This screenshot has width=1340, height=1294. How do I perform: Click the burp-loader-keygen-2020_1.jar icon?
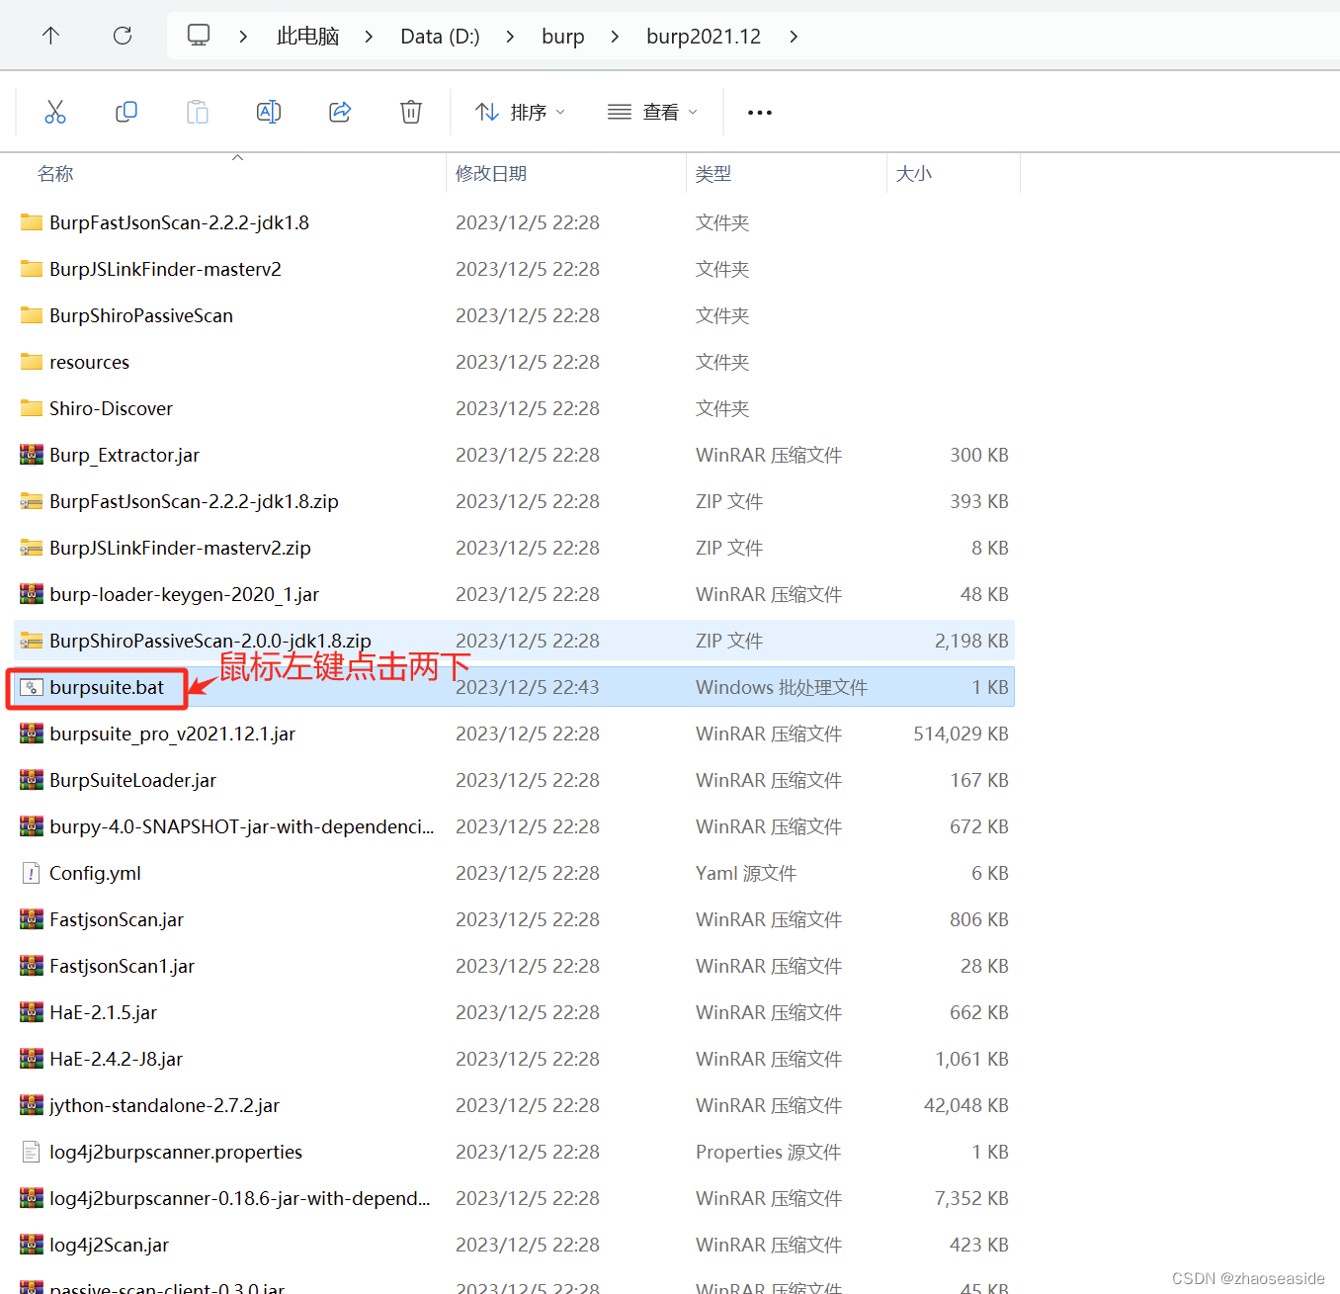click(32, 594)
